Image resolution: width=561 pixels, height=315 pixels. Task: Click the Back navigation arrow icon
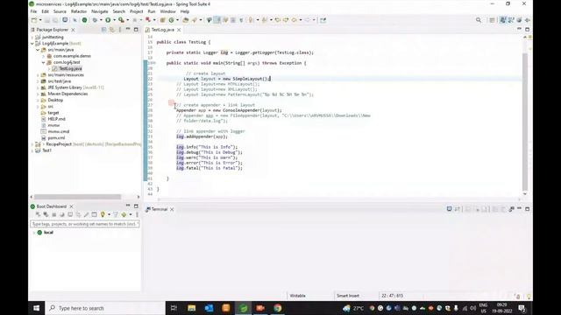click(x=295, y=20)
